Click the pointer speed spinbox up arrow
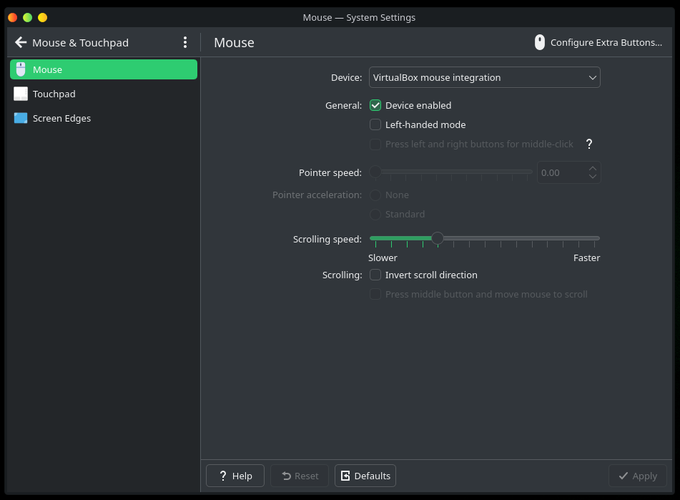The image size is (680, 500). tap(592, 169)
